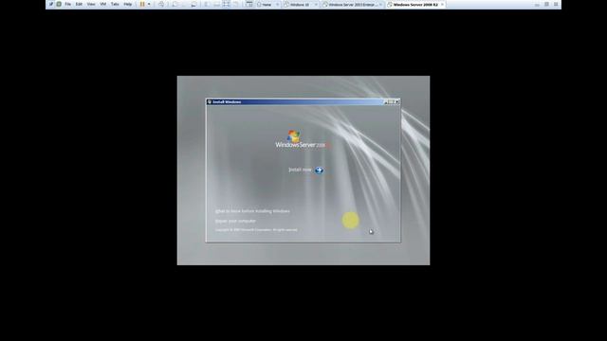Open the VM menu

(103, 4)
